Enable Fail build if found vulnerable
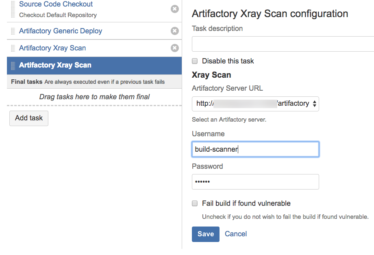Screen dimensions: 374x255 [x=195, y=203]
